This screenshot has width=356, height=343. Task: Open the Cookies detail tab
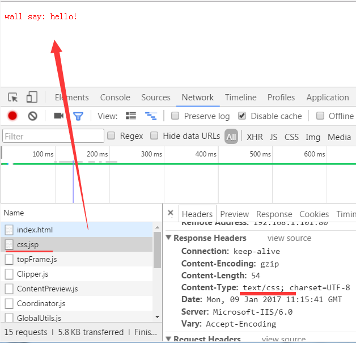pyautogui.click(x=314, y=214)
